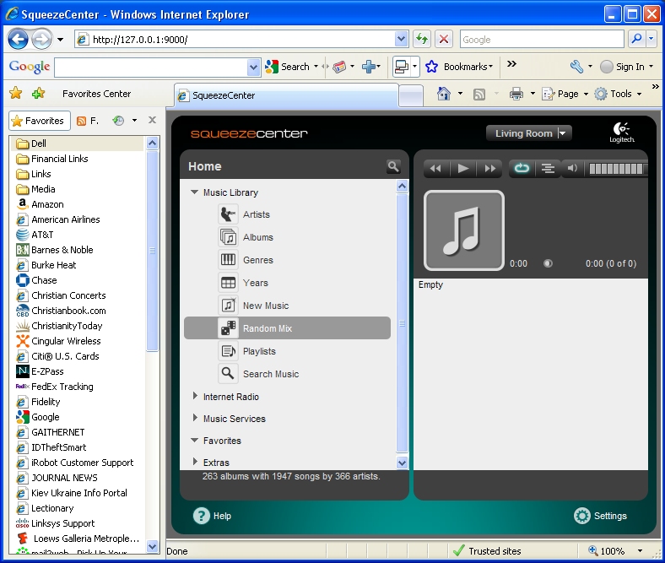Open the search magnifier beside Home

coord(393,166)
